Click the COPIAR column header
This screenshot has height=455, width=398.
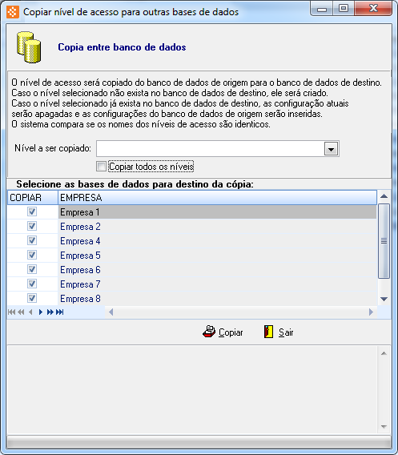click(33, 198)
